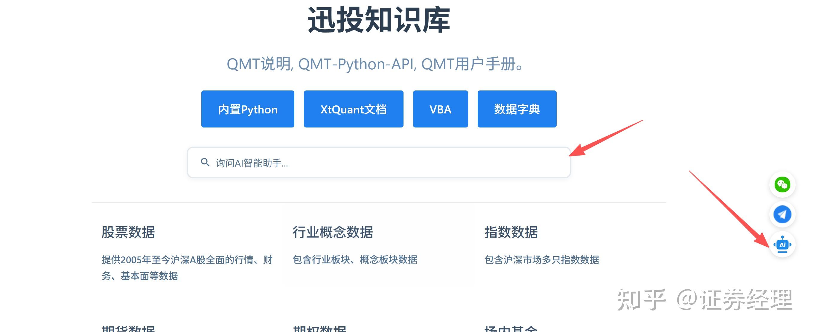Open the VBA button
This screenshot has width=813, height=332.
440,109
